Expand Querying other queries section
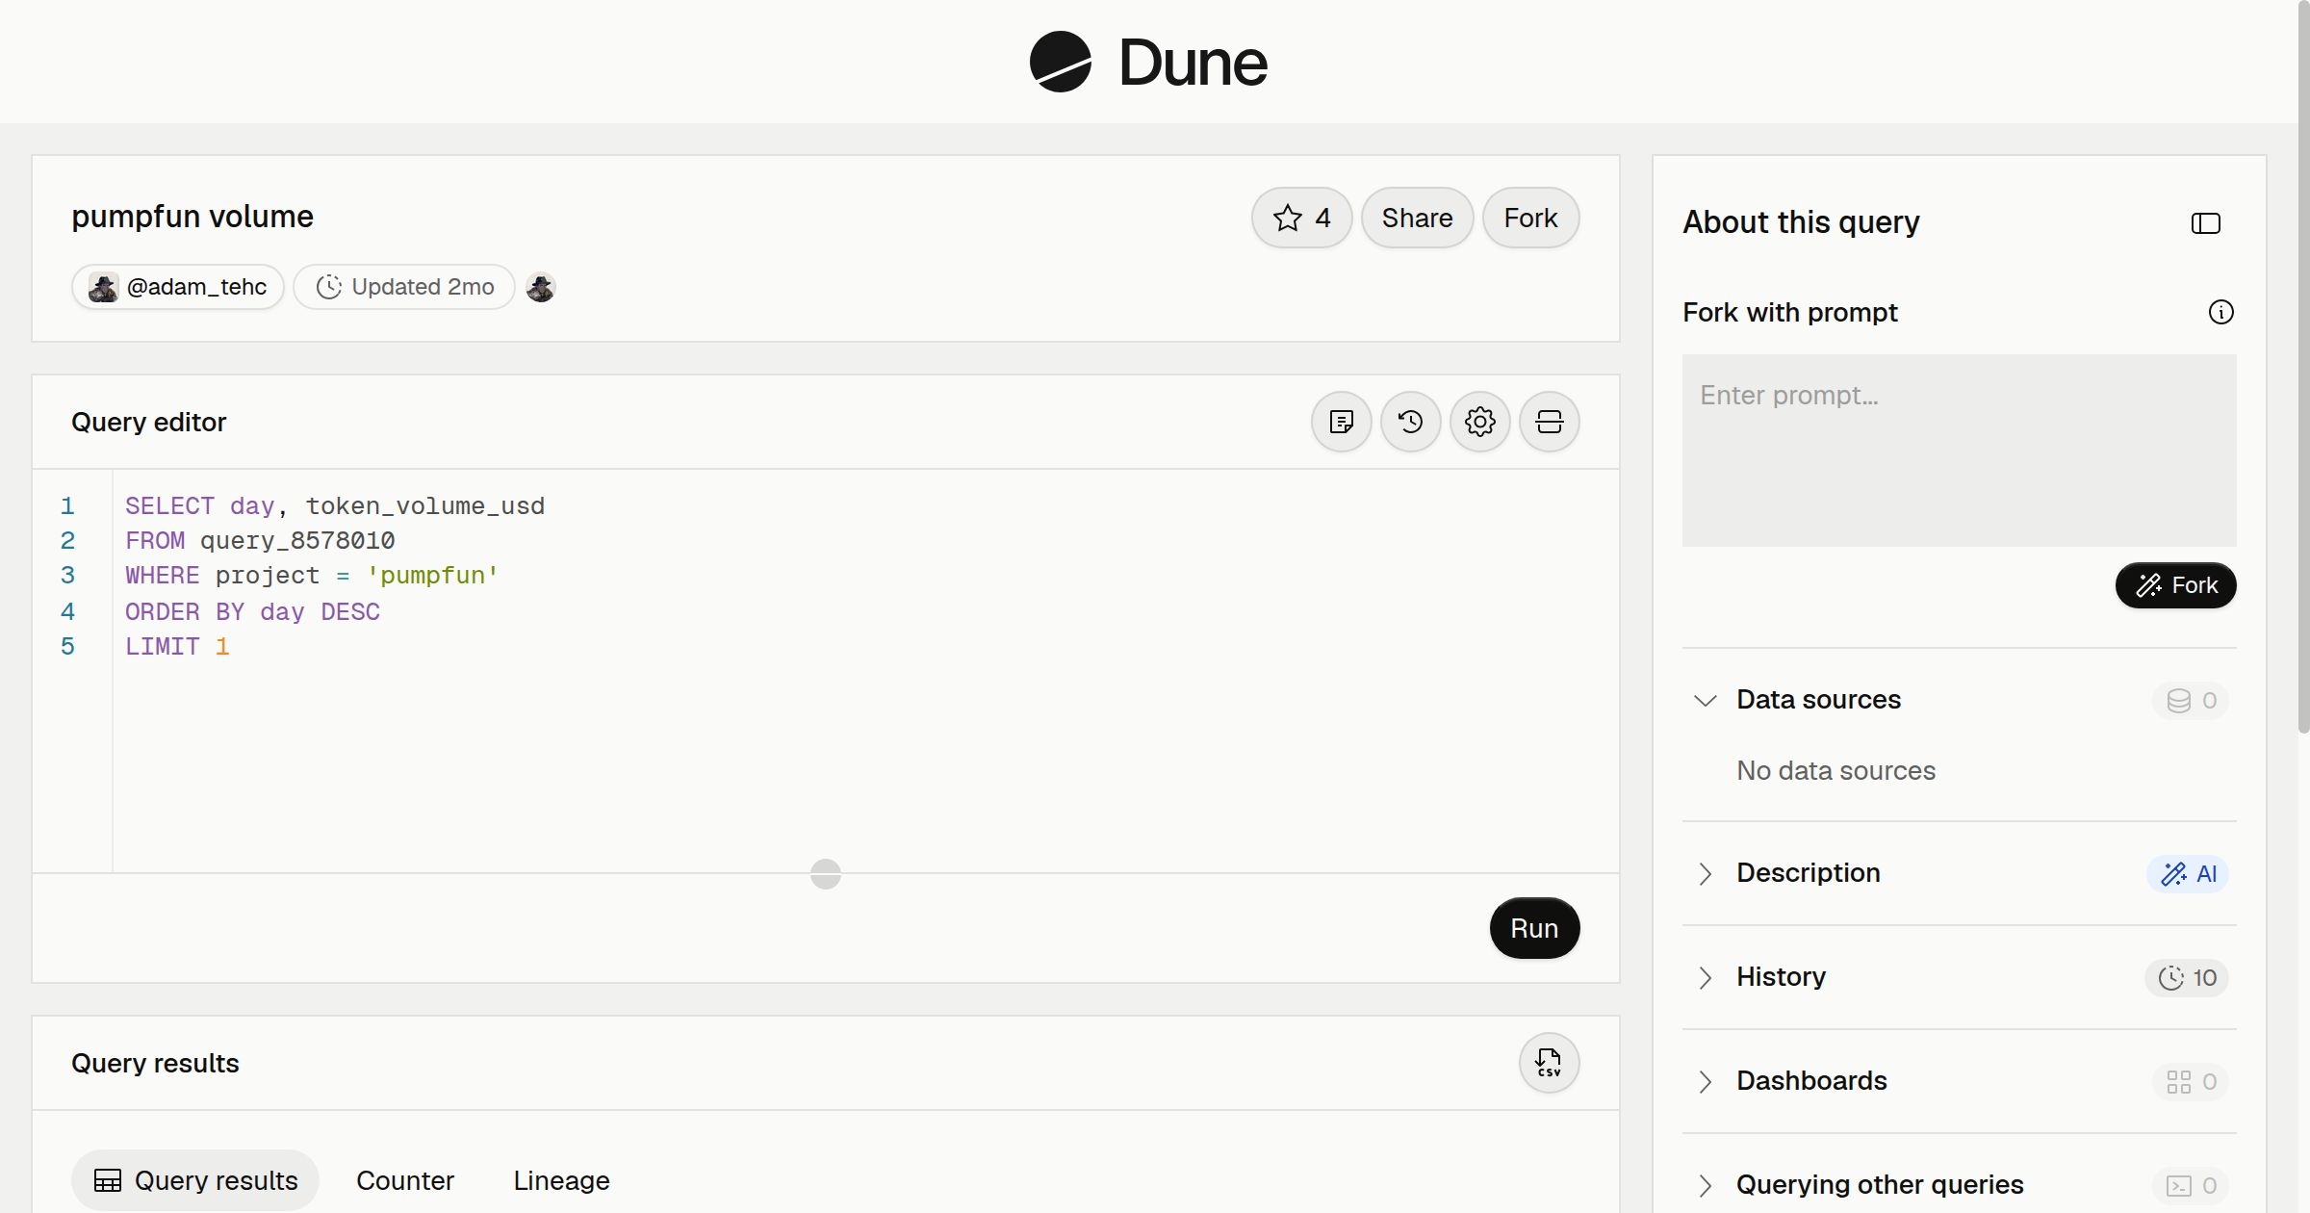This screenshot has height=1213, width=2310. pyautogui.click(x=1705, y=1185)
